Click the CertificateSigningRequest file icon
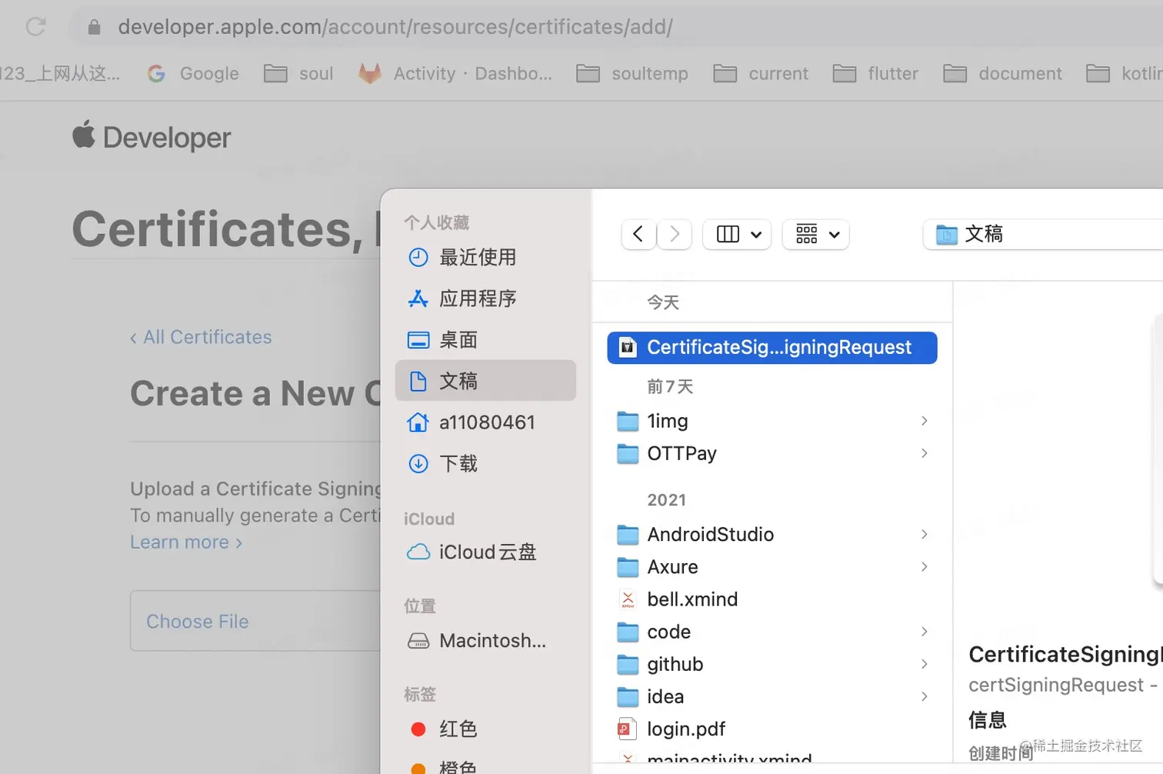Screen dimensions: 1163x774 (628, 348)
